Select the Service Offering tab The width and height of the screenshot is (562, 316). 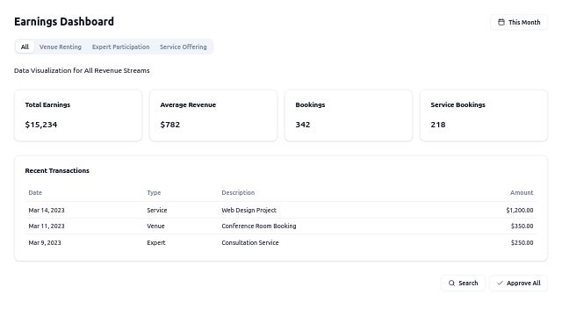pos(184,47)
